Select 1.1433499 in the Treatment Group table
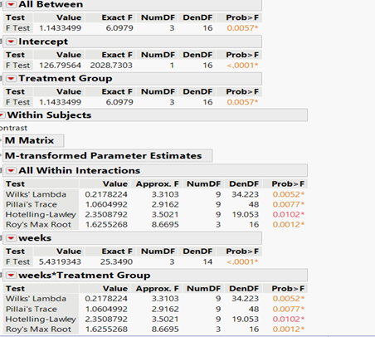The image size is (375, 337). (61, 102)
